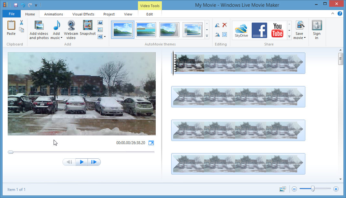
Task: Publish movie to YouTube
Action: click(278, 30)
